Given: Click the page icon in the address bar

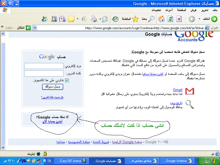Looking at the screenshot, I should 207,28.
